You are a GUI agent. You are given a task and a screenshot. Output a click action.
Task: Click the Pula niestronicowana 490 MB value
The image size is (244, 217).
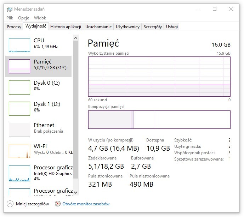141,184
